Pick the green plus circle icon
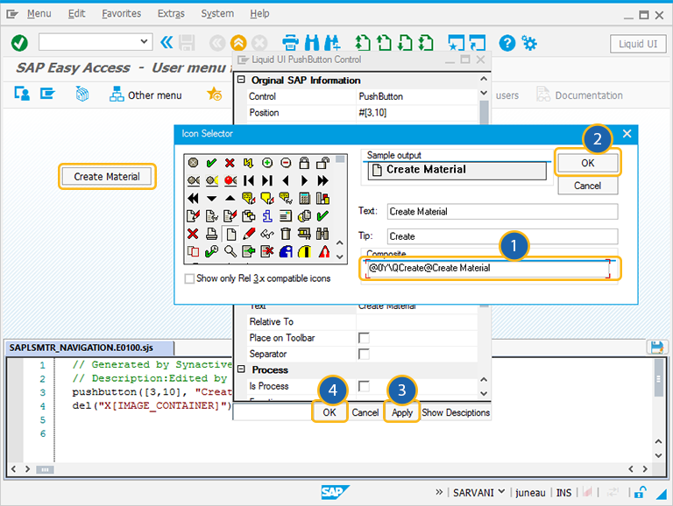This screenshot has width=673, height=506. click(x=267, y=163)
